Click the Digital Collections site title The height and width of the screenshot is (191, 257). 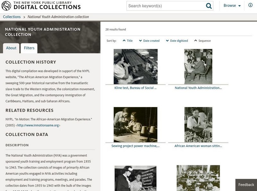[47, 7]
